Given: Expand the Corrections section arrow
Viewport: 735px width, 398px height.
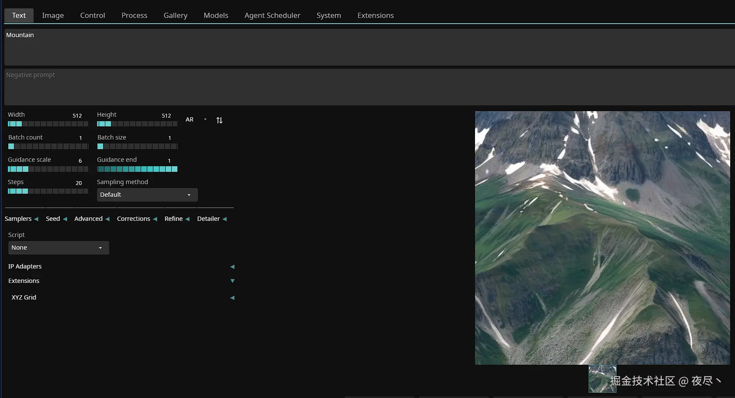Looking at the screenshot, I should coord(155,219).
